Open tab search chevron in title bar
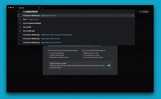 point(151,8)
